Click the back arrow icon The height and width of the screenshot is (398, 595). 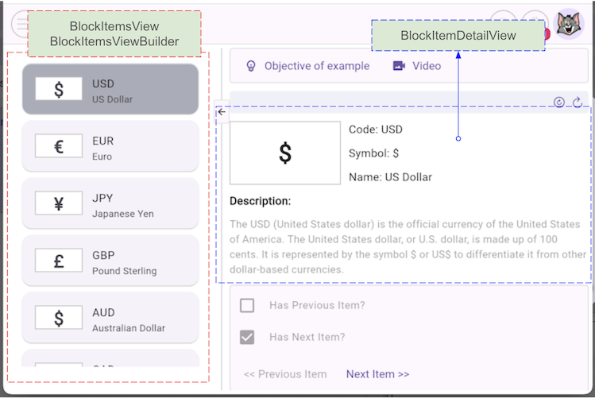222,112
